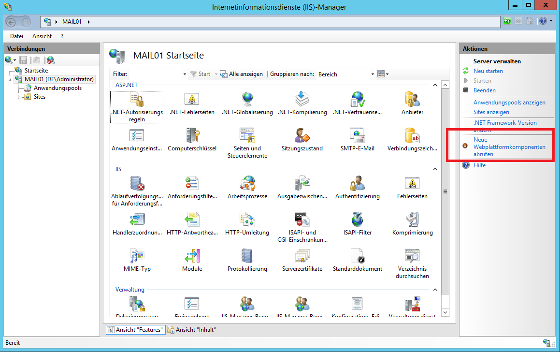This screenshot has height=352, width=560.
Task: Open the Protokollierung feature icon
Action: tap(247, 256)
